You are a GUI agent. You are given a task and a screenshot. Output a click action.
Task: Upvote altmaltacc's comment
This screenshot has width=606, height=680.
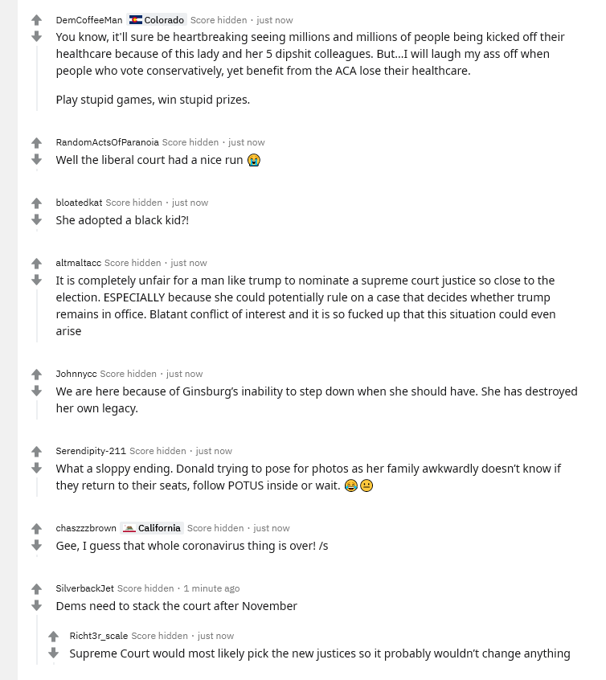[36, 264]
